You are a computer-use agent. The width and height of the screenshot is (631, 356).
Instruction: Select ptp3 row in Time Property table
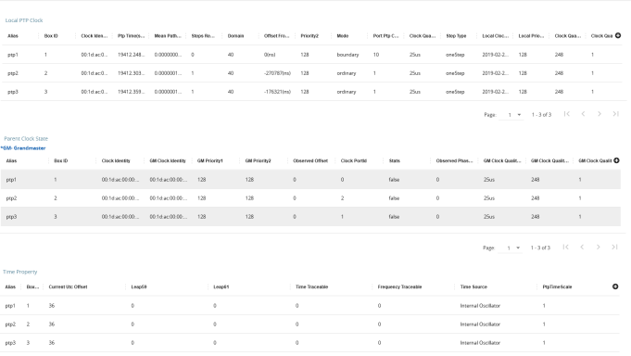click(x=309, y=343)
